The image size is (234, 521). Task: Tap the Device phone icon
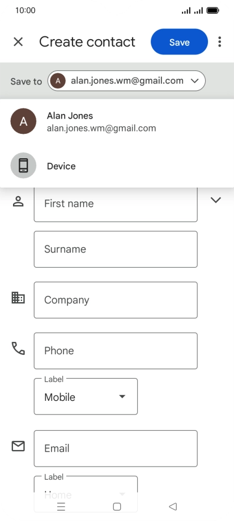tap(23, 166)
